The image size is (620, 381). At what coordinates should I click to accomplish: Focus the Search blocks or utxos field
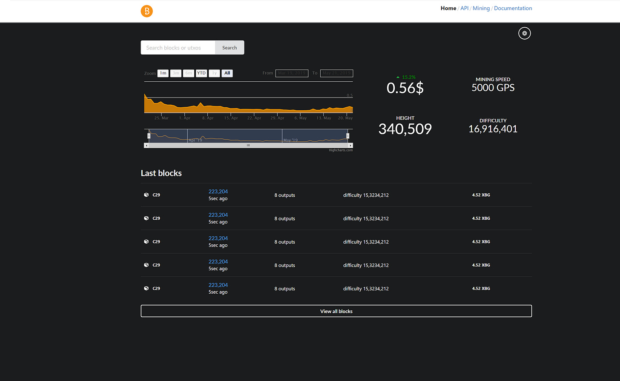tap(178, 48)
